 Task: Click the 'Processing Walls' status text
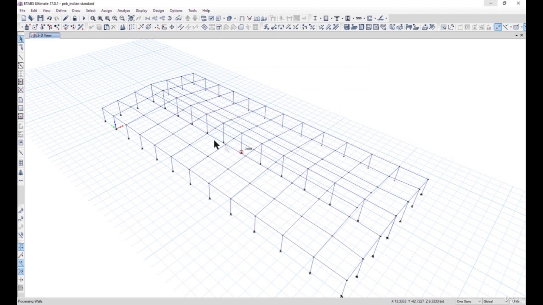tap(30, 301)
